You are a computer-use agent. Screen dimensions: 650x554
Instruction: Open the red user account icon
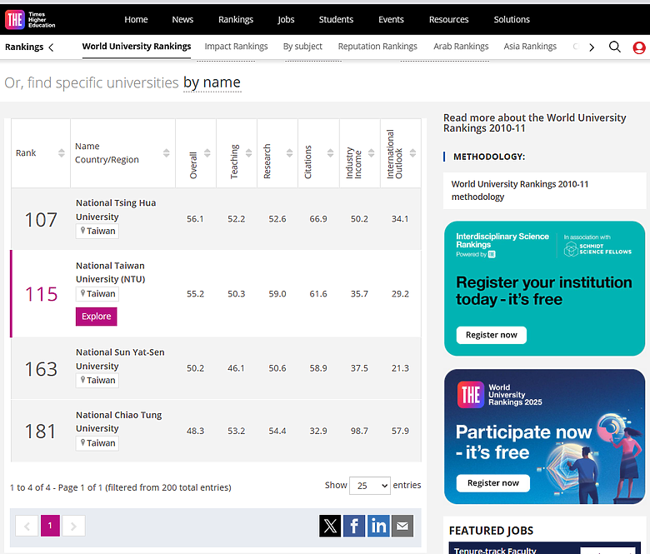click(639, 47)
